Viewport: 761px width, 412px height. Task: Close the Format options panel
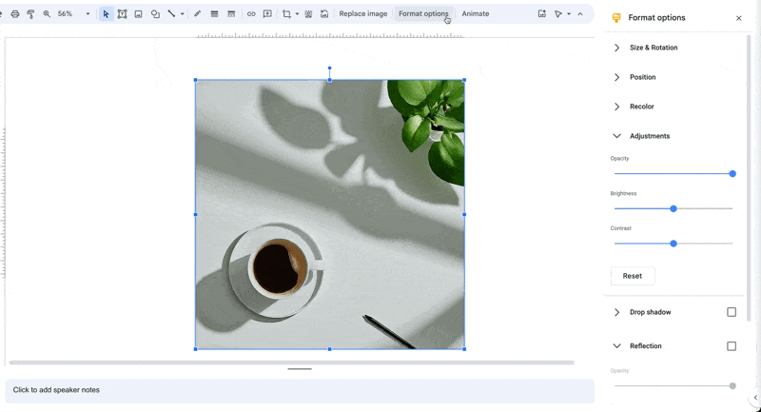[x=739, y=18]
